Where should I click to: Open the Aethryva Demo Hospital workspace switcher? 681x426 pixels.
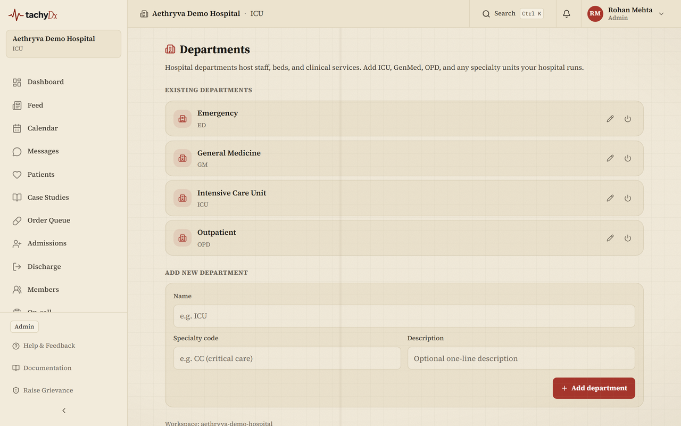click(63, 44)
